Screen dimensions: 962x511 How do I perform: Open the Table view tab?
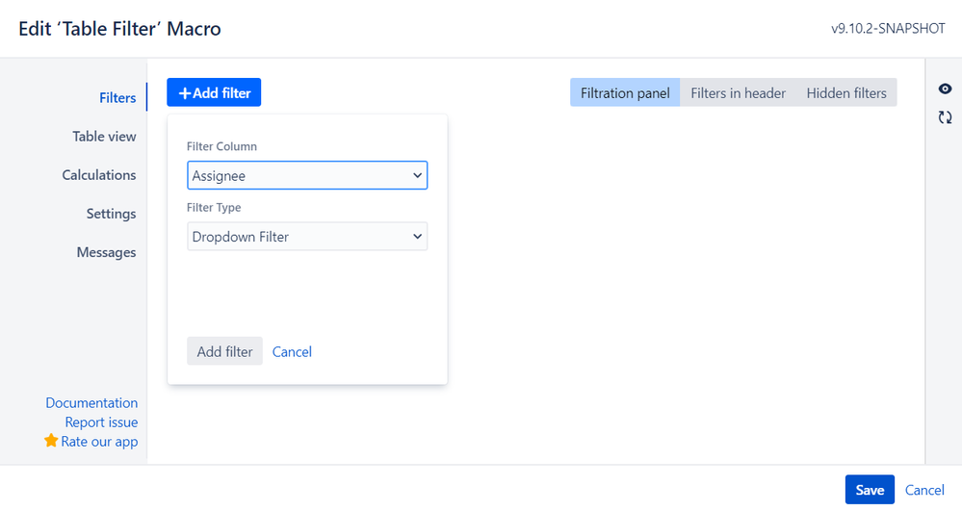(104, 137)
